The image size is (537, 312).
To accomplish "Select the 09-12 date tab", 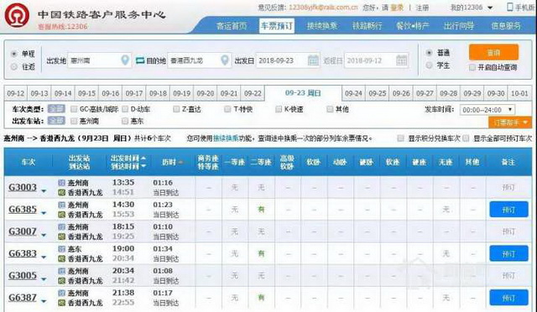I will (16, 93).
